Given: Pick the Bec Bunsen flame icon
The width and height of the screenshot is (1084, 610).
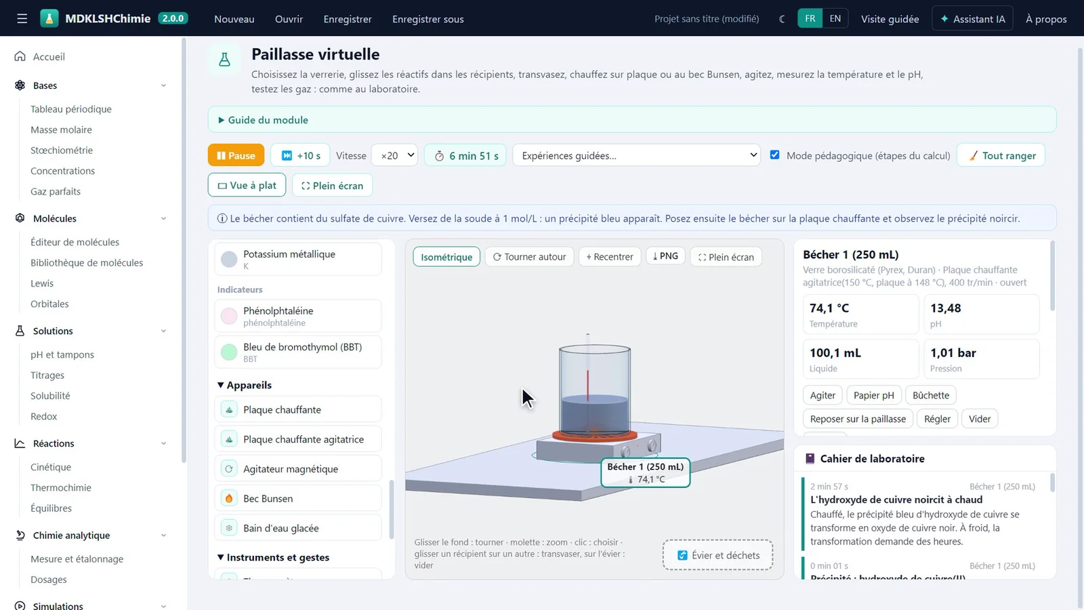Looking at the screenshot, I should 229,498.
